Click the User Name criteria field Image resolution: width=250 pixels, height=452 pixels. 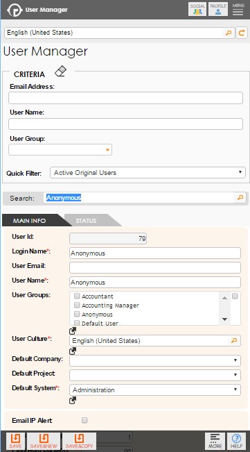125,124
